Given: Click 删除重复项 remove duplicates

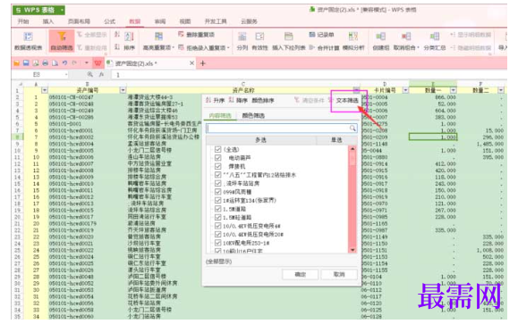Looking at the screenshot, I should pyautogui.click(x=196, y=35).
